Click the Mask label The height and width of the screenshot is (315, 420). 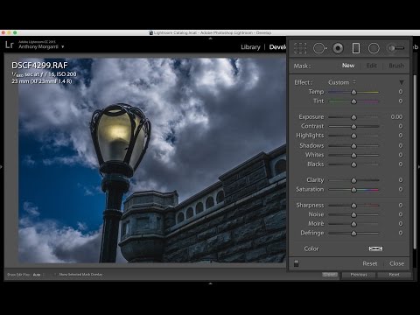pos(302,66)
